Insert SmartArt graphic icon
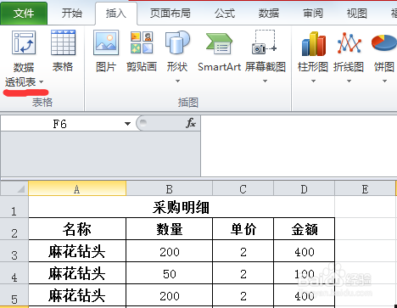397x308 pixels. pyautogui.click(x=219, y=44)
